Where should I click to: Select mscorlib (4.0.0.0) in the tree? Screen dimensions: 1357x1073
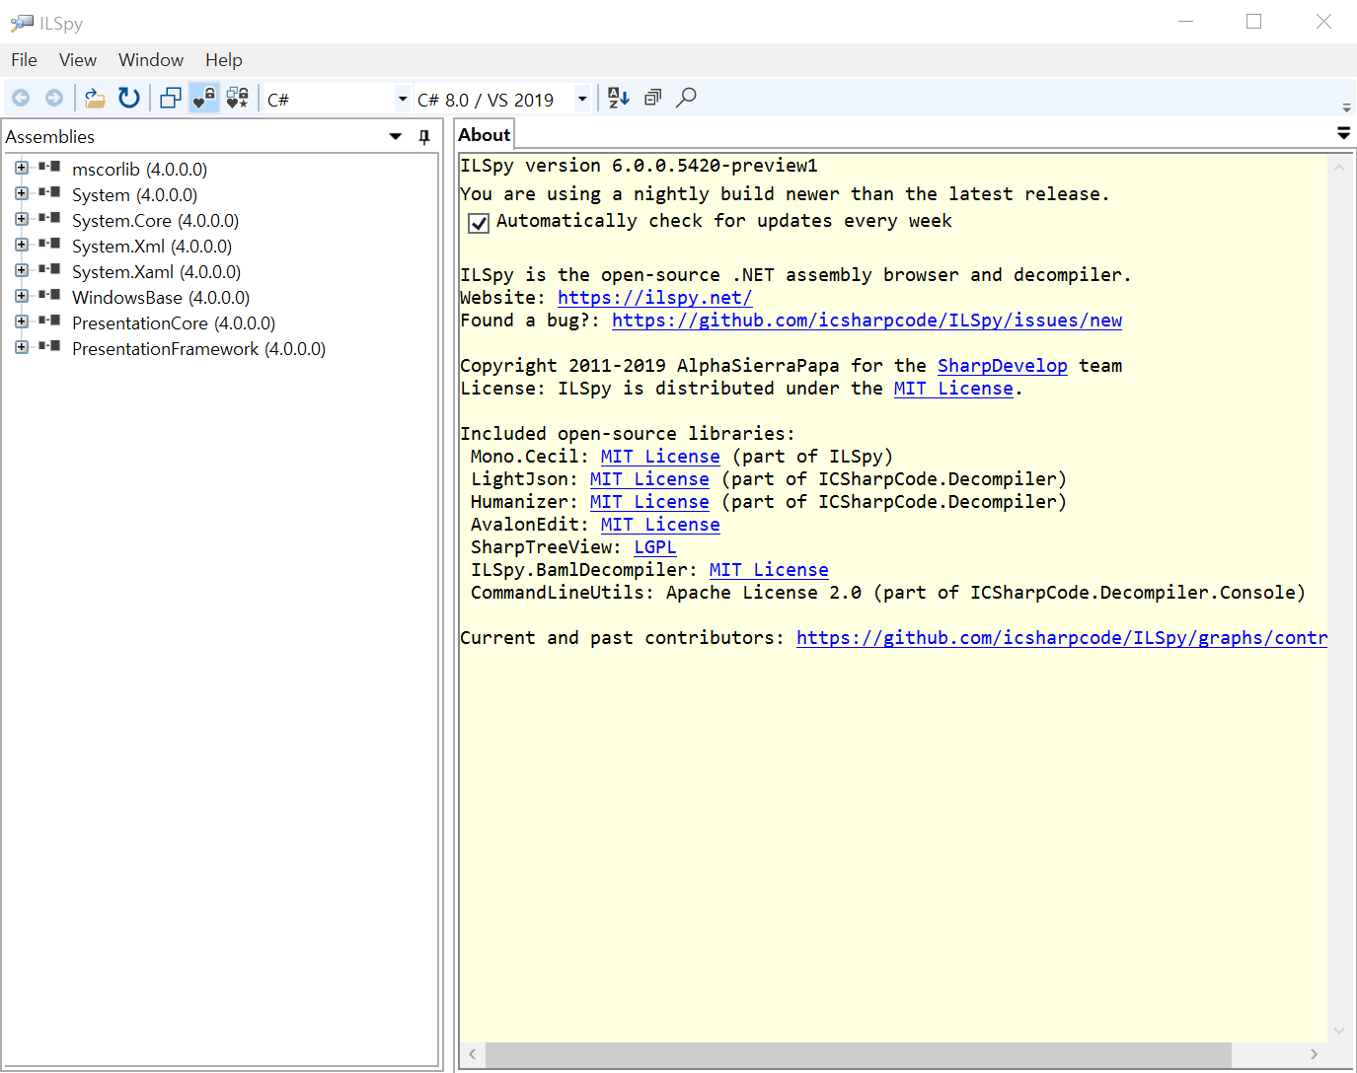pyautogui.click(x=139, y=170)
